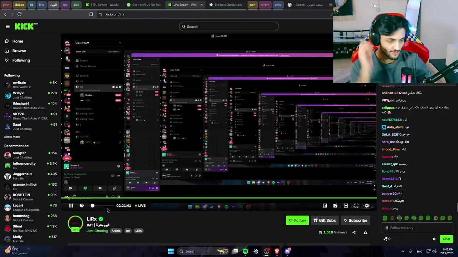Viewport: 458px width, 257px height.
Task: Open Silent's recommended channel
Action: pyautogui.click(x=30, y=228)
